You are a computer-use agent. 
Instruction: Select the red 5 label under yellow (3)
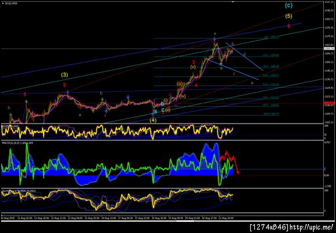[64, 85]
